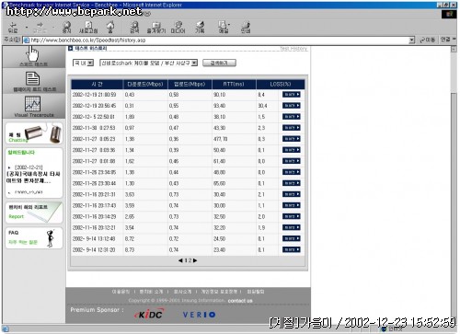Open the detail button for the 2.65 Mbps download row
This screenshot has height=334, width=460.
291,216
